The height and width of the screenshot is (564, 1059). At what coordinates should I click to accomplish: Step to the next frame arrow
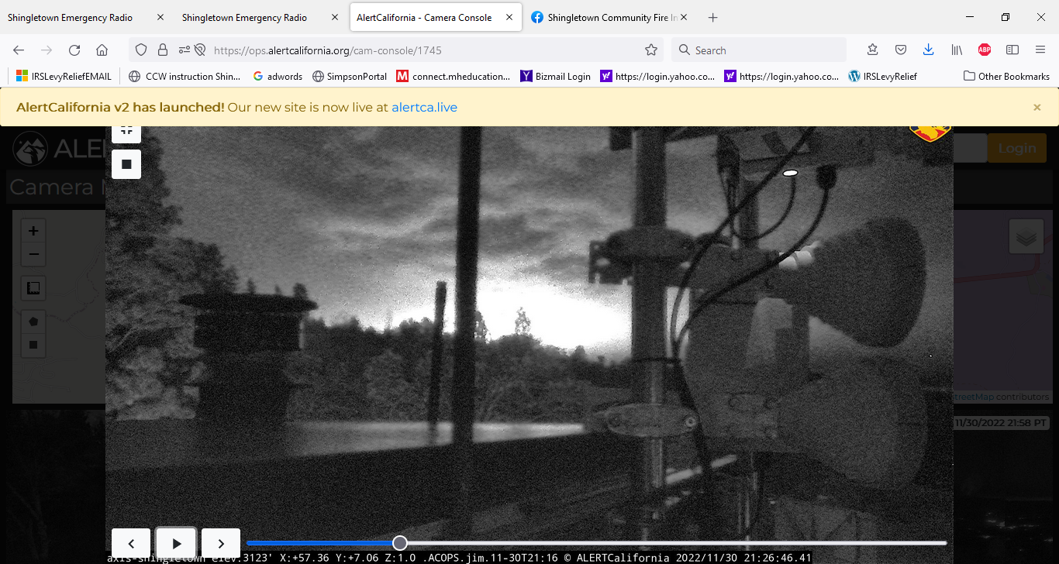point(221,543)
